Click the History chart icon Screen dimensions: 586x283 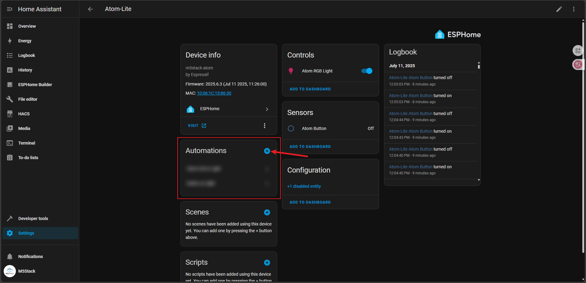10,70
